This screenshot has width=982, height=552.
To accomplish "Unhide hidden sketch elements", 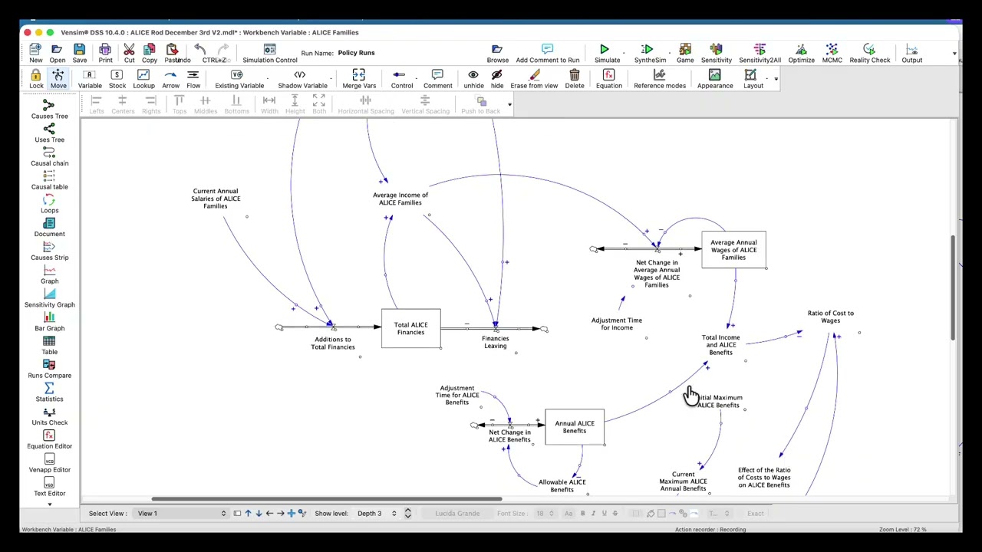I will 473,79.
